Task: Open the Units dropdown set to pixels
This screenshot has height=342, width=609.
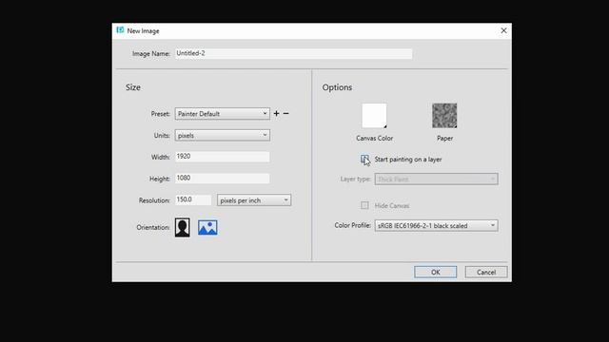Action: (x=222, y=135)
